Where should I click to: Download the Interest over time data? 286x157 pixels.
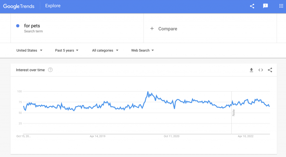click(251, 70)
